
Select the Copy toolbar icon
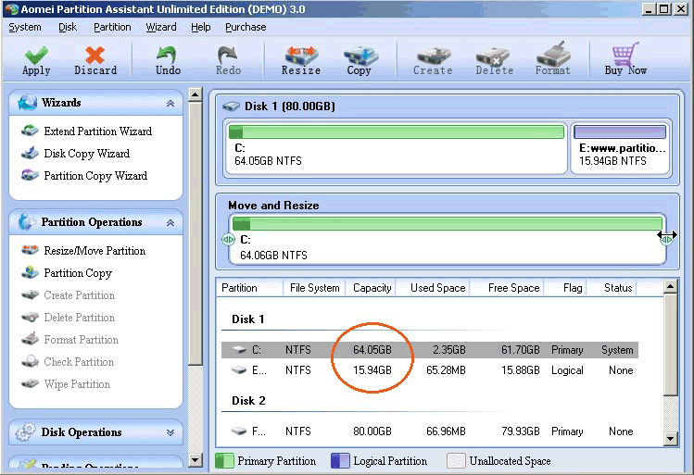click(x=360, y=56)
